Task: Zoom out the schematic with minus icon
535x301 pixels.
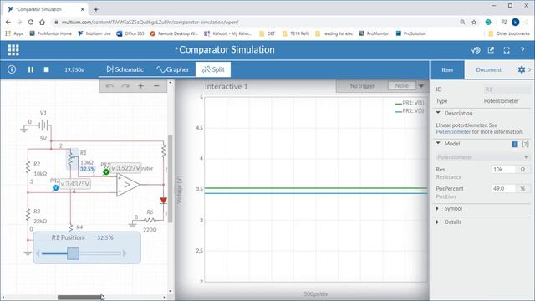Action: point(156,86)
